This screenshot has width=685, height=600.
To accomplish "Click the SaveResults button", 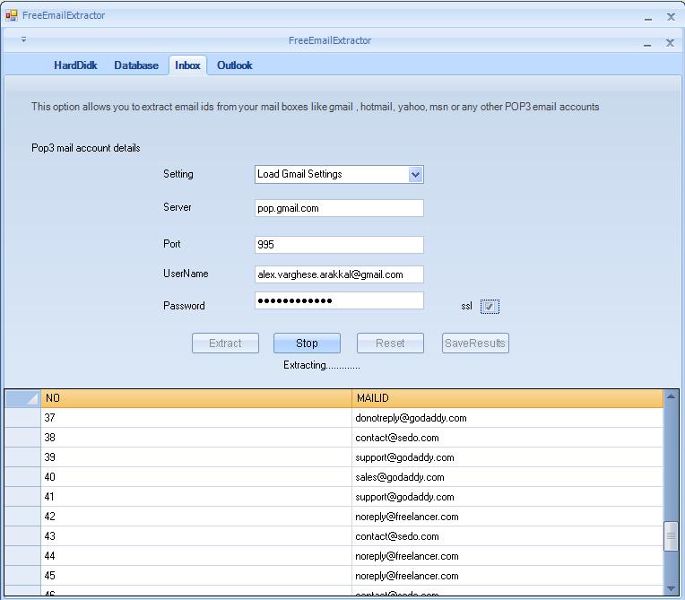I will (x=475, y=343).
